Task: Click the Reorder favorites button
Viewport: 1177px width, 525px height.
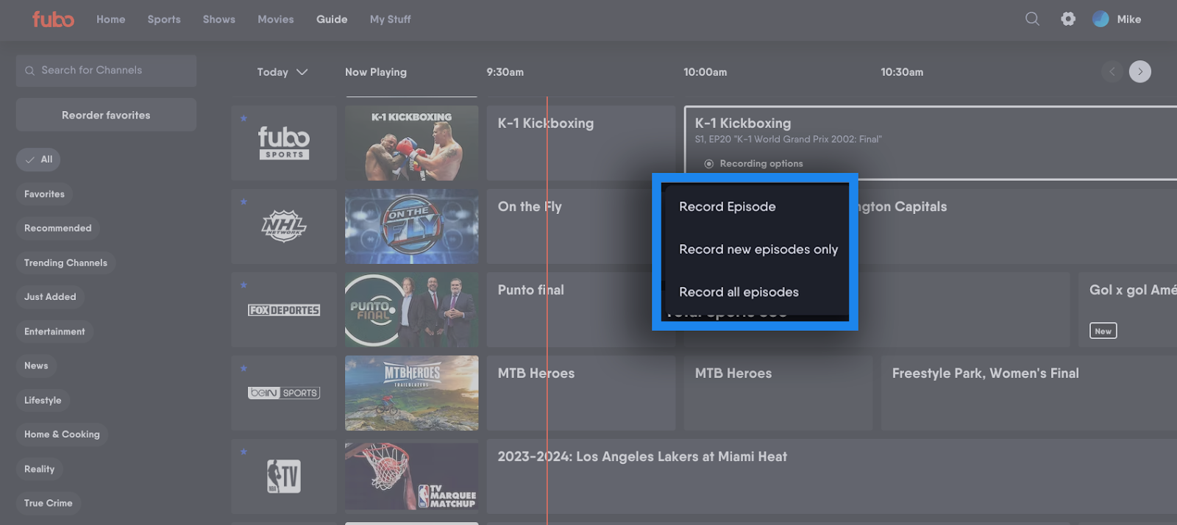Action: (106, 115)
